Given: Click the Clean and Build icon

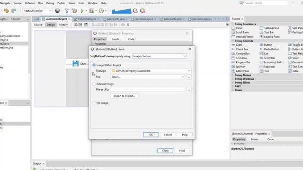Looking at the screenshot, I should (74, 11).
